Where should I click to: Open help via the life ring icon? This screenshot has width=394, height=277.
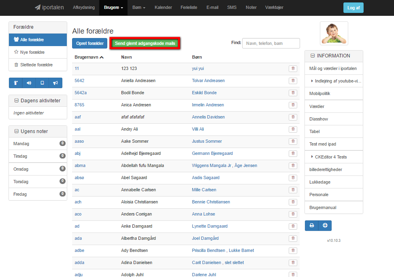point(325,225)
